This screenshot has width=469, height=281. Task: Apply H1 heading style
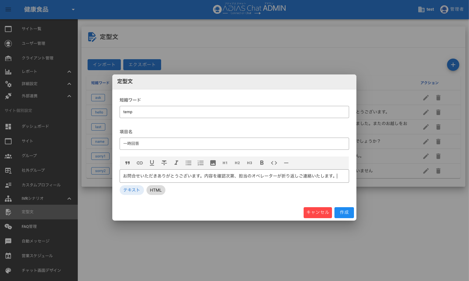pos(225,163)
